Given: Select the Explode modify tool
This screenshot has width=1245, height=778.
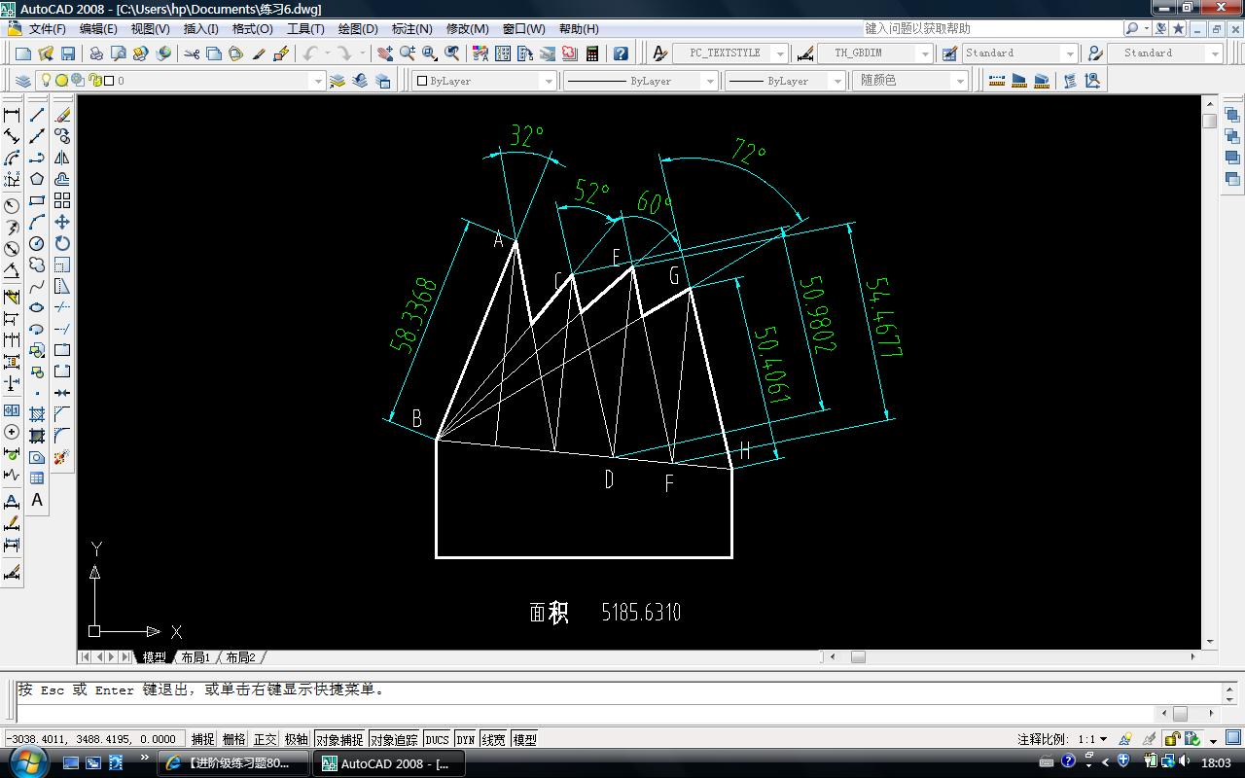Looking at the screenshot, I should pos(62,457).
